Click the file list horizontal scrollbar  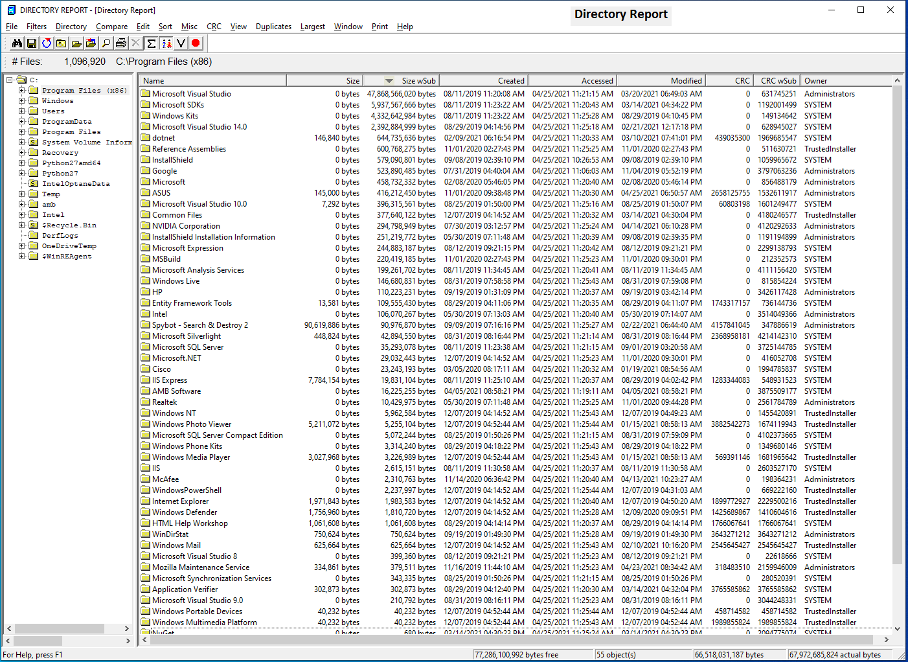pos(516,639)
